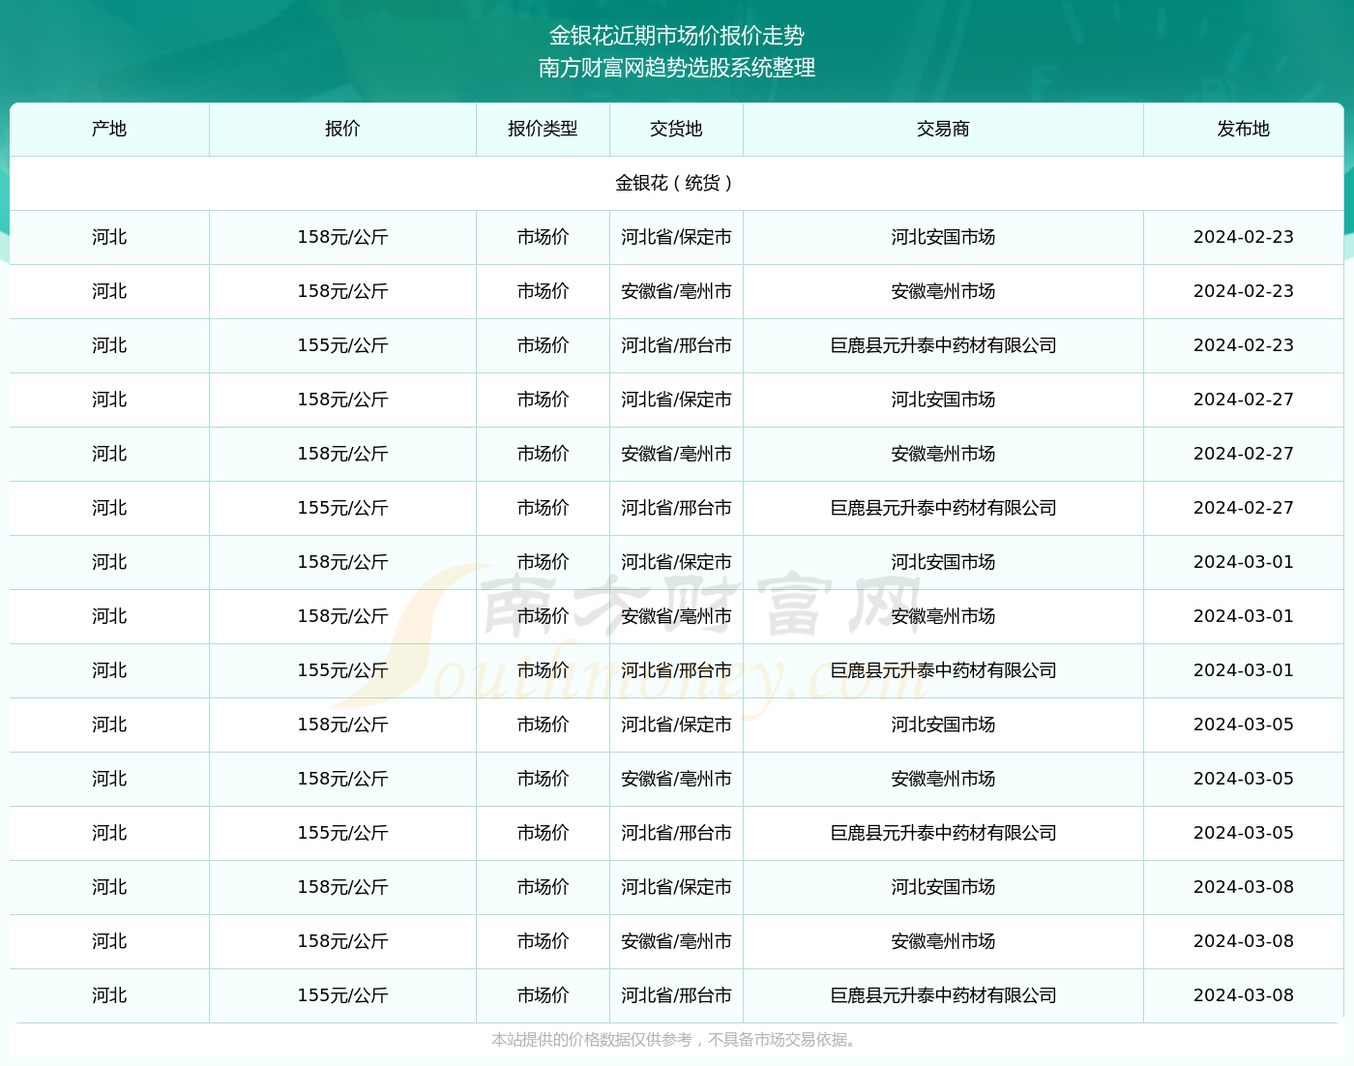Click 安徽省/亳州市 in the 2024-03-05 row
Image resolution: width=1354 pixels, height=1066 pixels.
pyautogui.click(x=676, y=779)
